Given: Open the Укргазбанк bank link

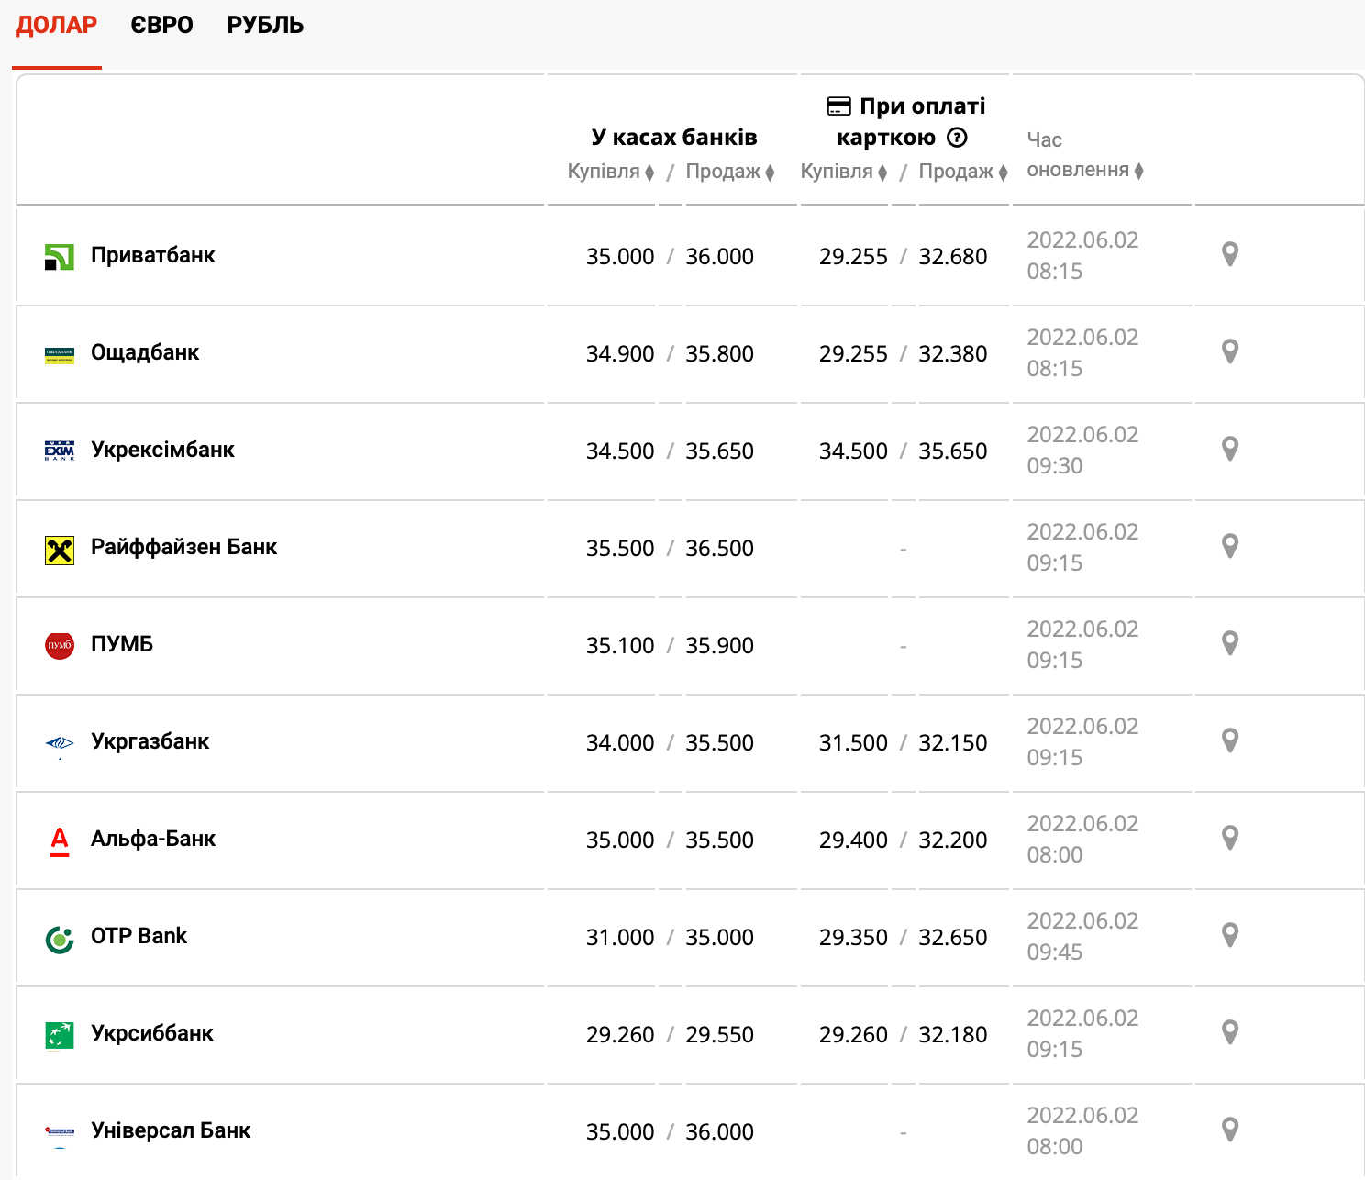Looking at the screenshot, I should point(150,741).
